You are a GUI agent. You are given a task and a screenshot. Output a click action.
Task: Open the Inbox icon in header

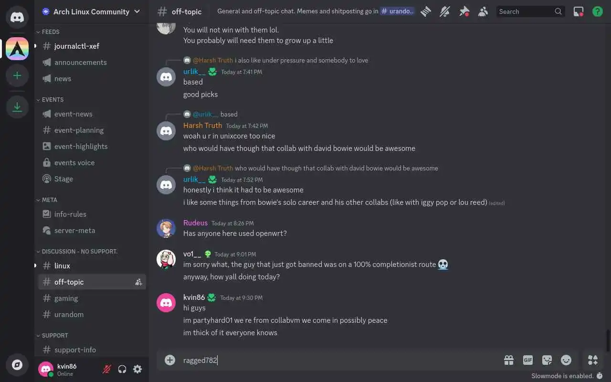[578, 11]
